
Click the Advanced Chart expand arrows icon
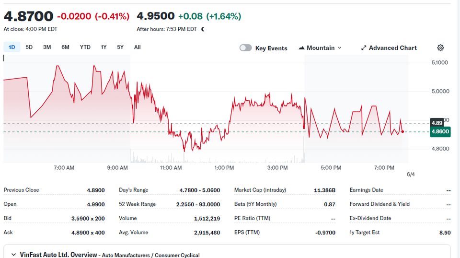tap(364, 48)
